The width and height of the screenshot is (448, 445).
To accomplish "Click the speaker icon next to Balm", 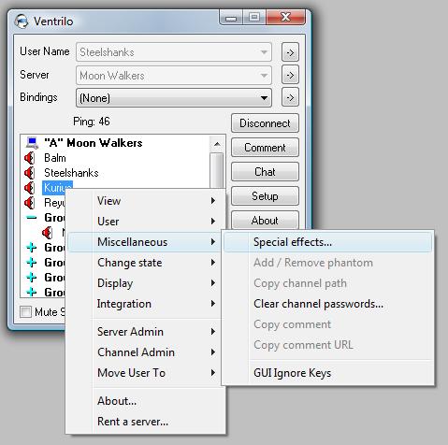I will [x=30, y=158].
